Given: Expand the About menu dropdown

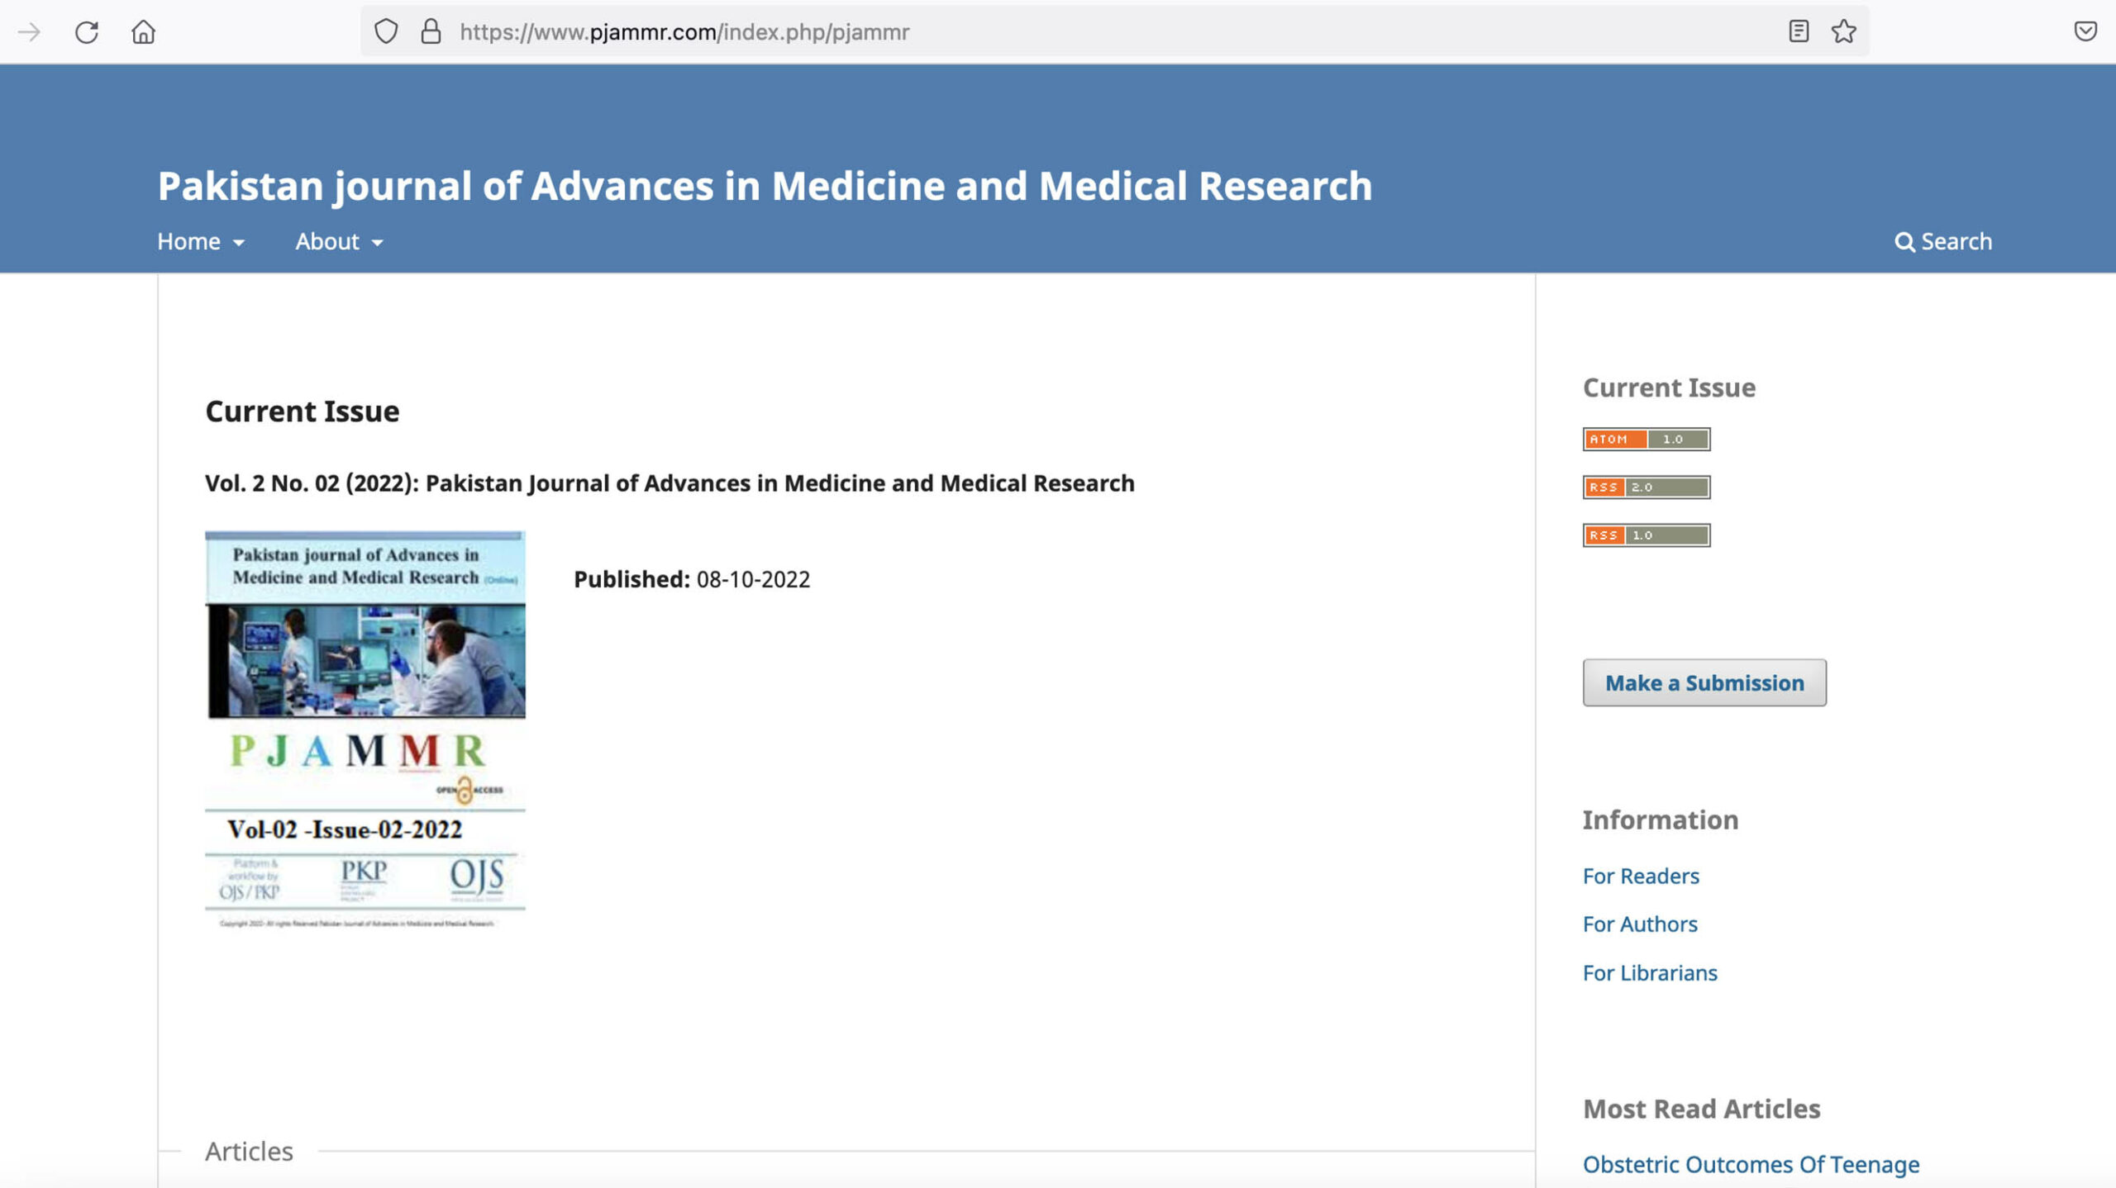Looking at the screenshot, I should [340, 241].
